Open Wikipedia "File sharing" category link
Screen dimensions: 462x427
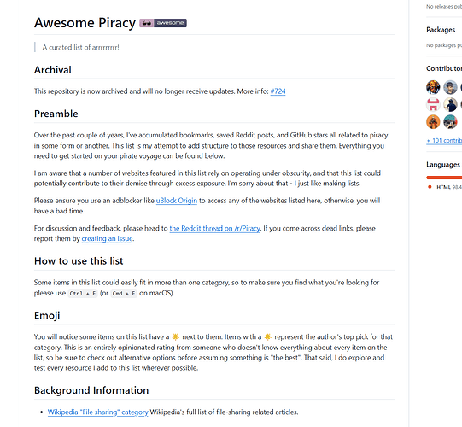(98, 412)
